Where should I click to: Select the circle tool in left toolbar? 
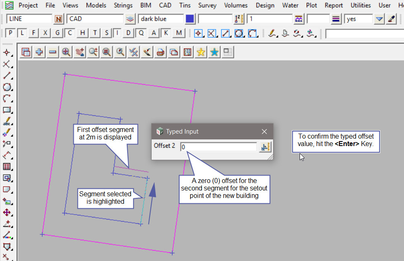click(x=7, y=87)
